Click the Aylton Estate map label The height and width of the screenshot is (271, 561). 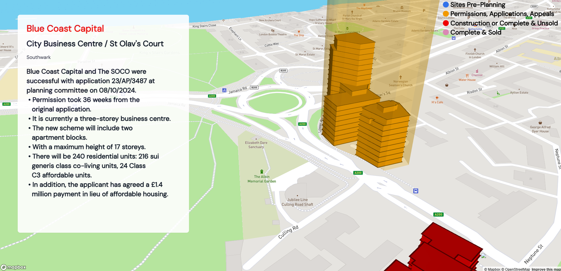pos(519,92)
